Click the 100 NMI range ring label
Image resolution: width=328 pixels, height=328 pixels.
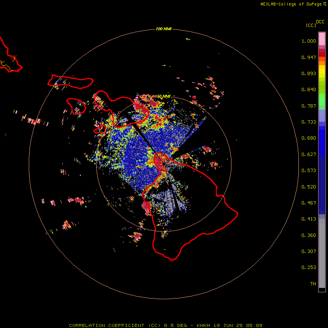coord(164,29)
